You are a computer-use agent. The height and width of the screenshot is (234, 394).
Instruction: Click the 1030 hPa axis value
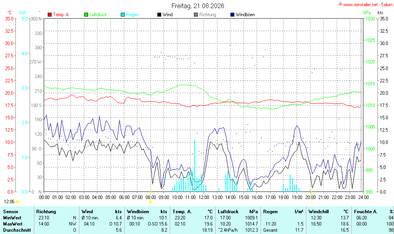[370, 18]
